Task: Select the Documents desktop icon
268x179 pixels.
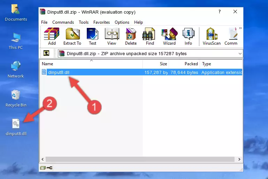Action: (16, 13)
